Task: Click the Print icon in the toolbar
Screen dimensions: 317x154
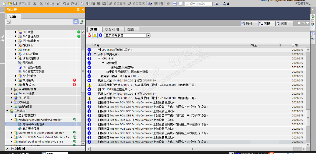Action: 35,3
